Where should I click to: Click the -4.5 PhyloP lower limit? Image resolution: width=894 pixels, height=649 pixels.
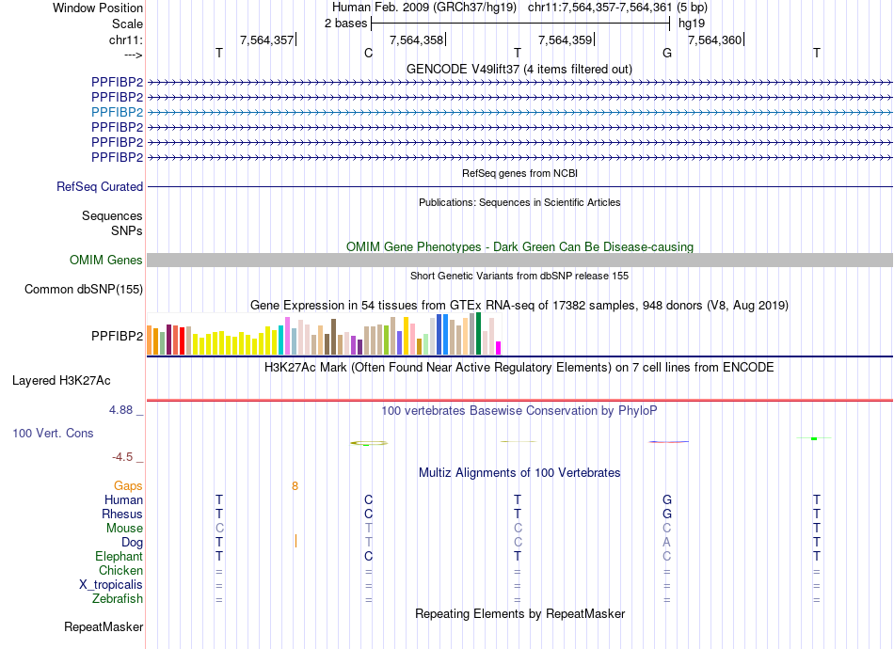[122, 457]
